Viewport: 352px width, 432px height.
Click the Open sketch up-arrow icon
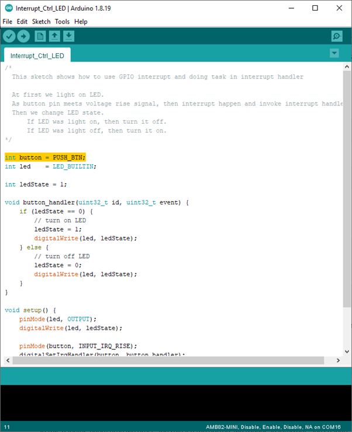54,36
